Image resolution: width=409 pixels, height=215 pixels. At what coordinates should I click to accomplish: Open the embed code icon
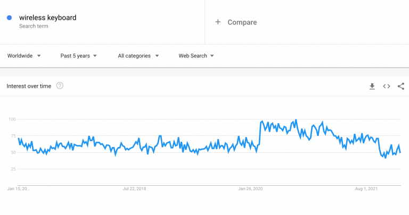[386, 87]
